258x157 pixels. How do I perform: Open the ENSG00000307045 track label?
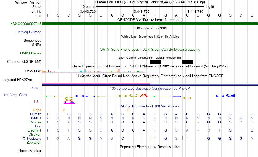click(x=26, y=24)
